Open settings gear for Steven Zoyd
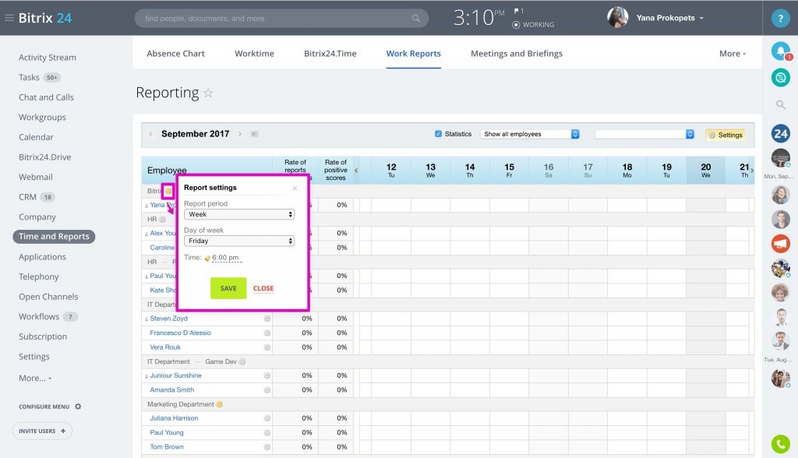 coord(267,319)
